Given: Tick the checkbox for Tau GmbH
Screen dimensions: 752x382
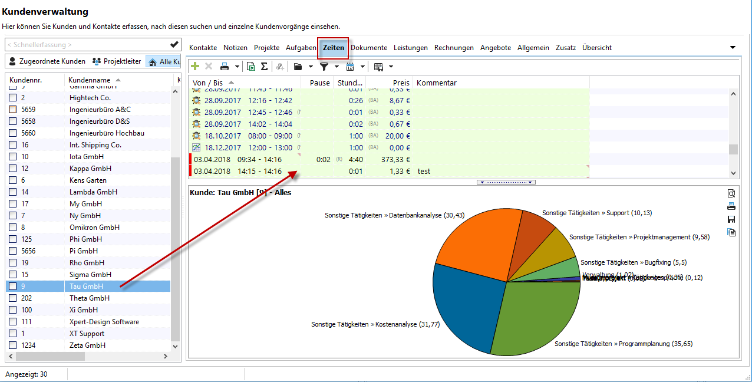Looking at the screenshot, I should [x=13, y=286].
